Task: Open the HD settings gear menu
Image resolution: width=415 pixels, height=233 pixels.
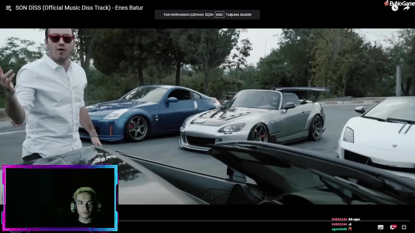Action: coord(393,227)
